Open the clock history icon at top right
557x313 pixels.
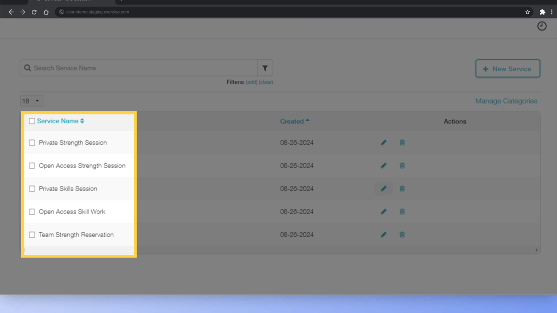coord(542,26)
